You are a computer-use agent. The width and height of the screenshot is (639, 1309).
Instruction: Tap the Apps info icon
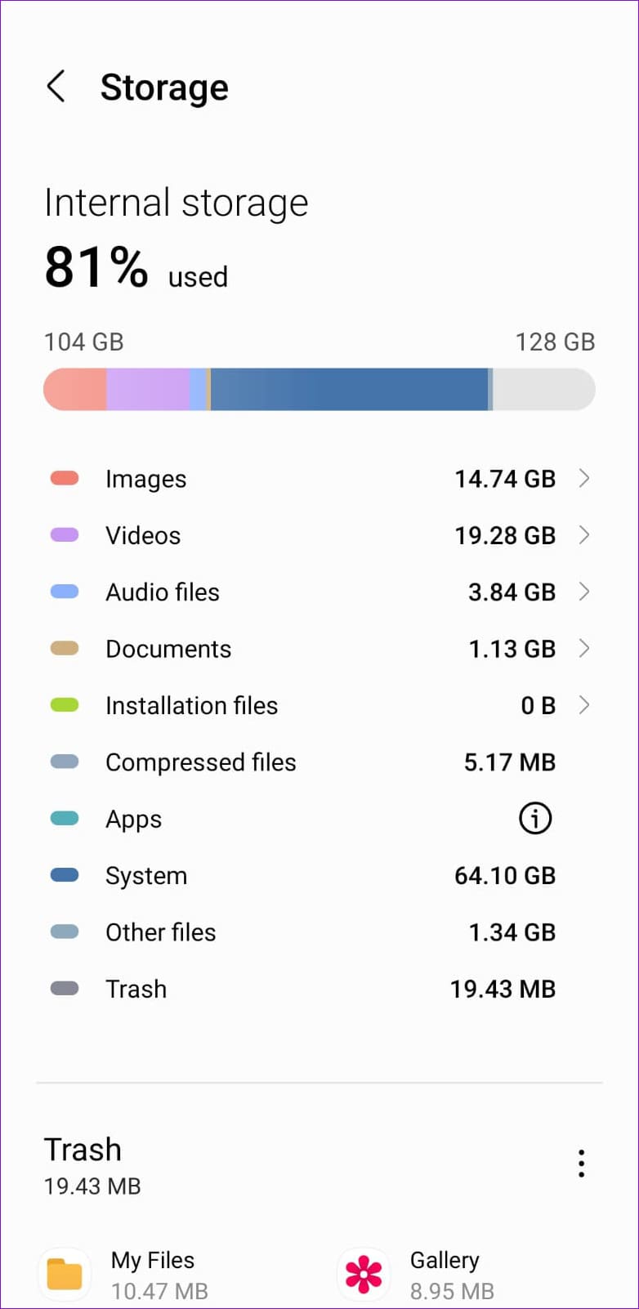point(535,818)
